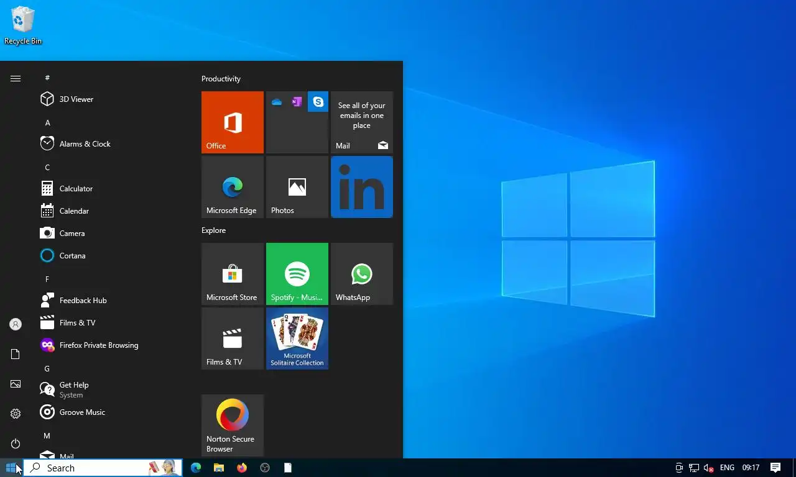Open the Photos tile
The image size is (796, 477).
[297, 187]
